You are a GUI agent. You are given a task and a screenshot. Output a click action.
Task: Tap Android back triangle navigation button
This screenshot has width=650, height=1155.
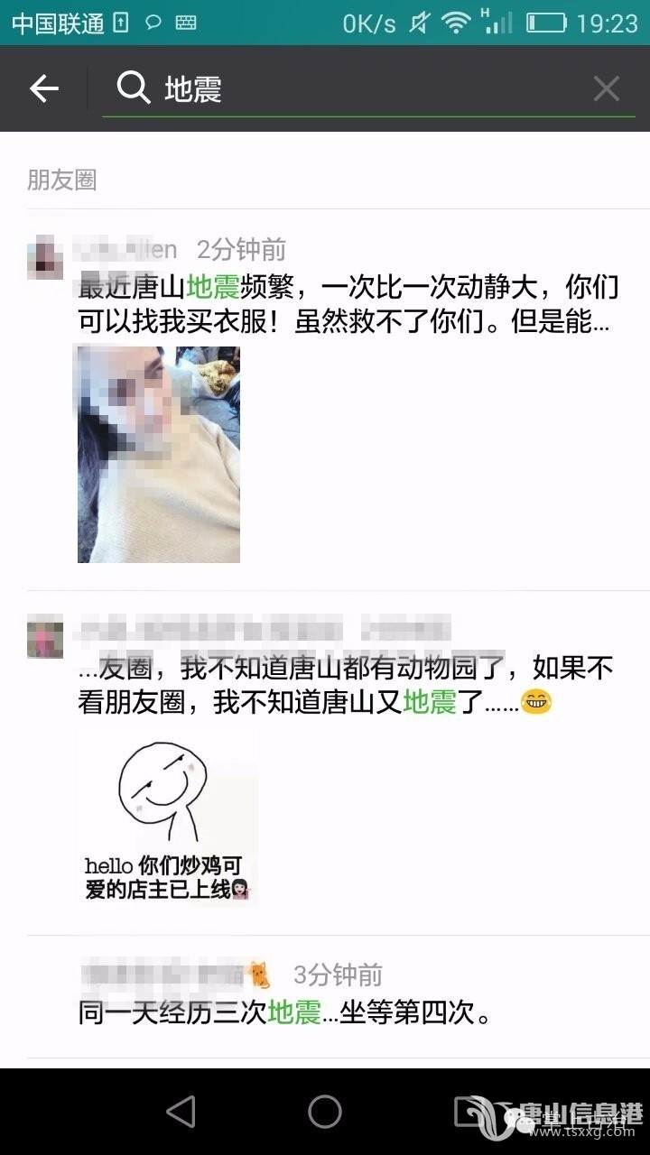(181, 1111)
